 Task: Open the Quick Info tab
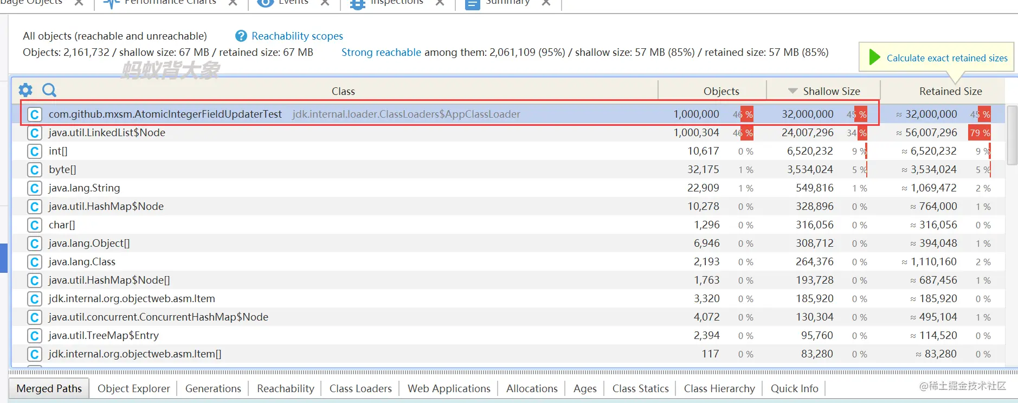795,388
